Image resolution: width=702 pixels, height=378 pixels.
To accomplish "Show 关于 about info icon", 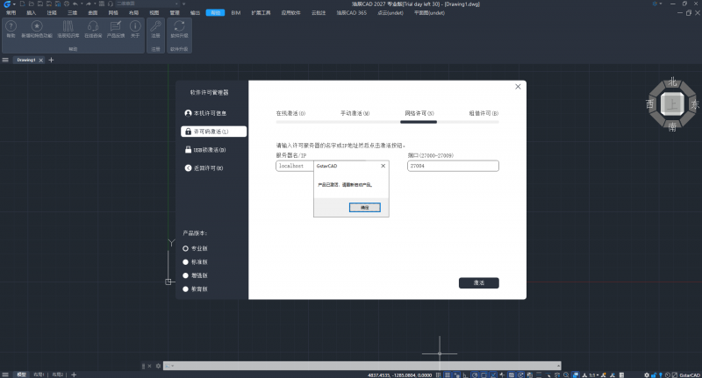I will point(135,29).
